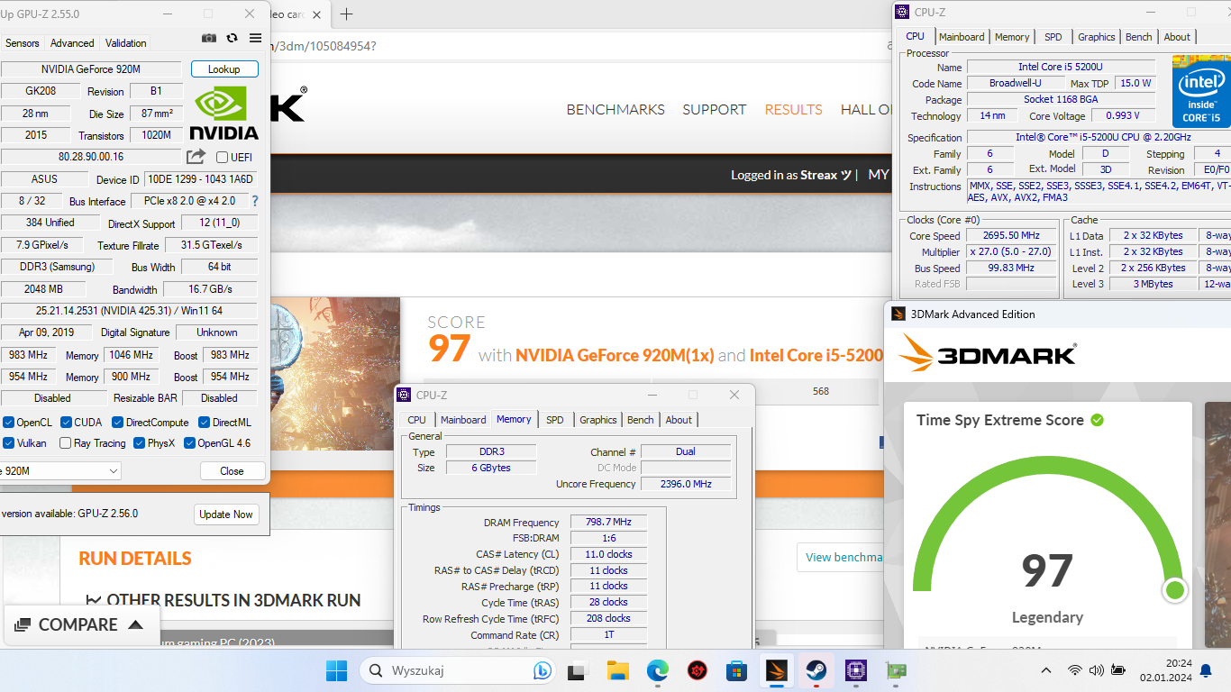Toggle PhysX checkbox
This screenshot has width=1231, height=692.
point(140,442)
